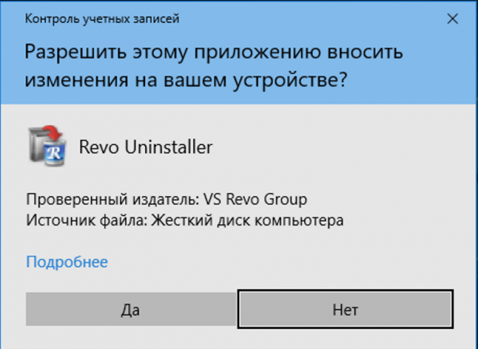
Task: Click the Revo Uninstaller trash bin icon
Action: click(x=47, y=146)
